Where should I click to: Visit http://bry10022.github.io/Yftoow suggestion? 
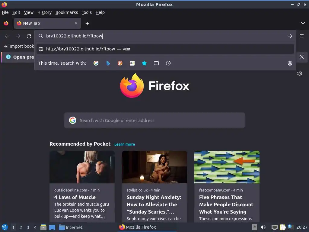coord(165,49)
